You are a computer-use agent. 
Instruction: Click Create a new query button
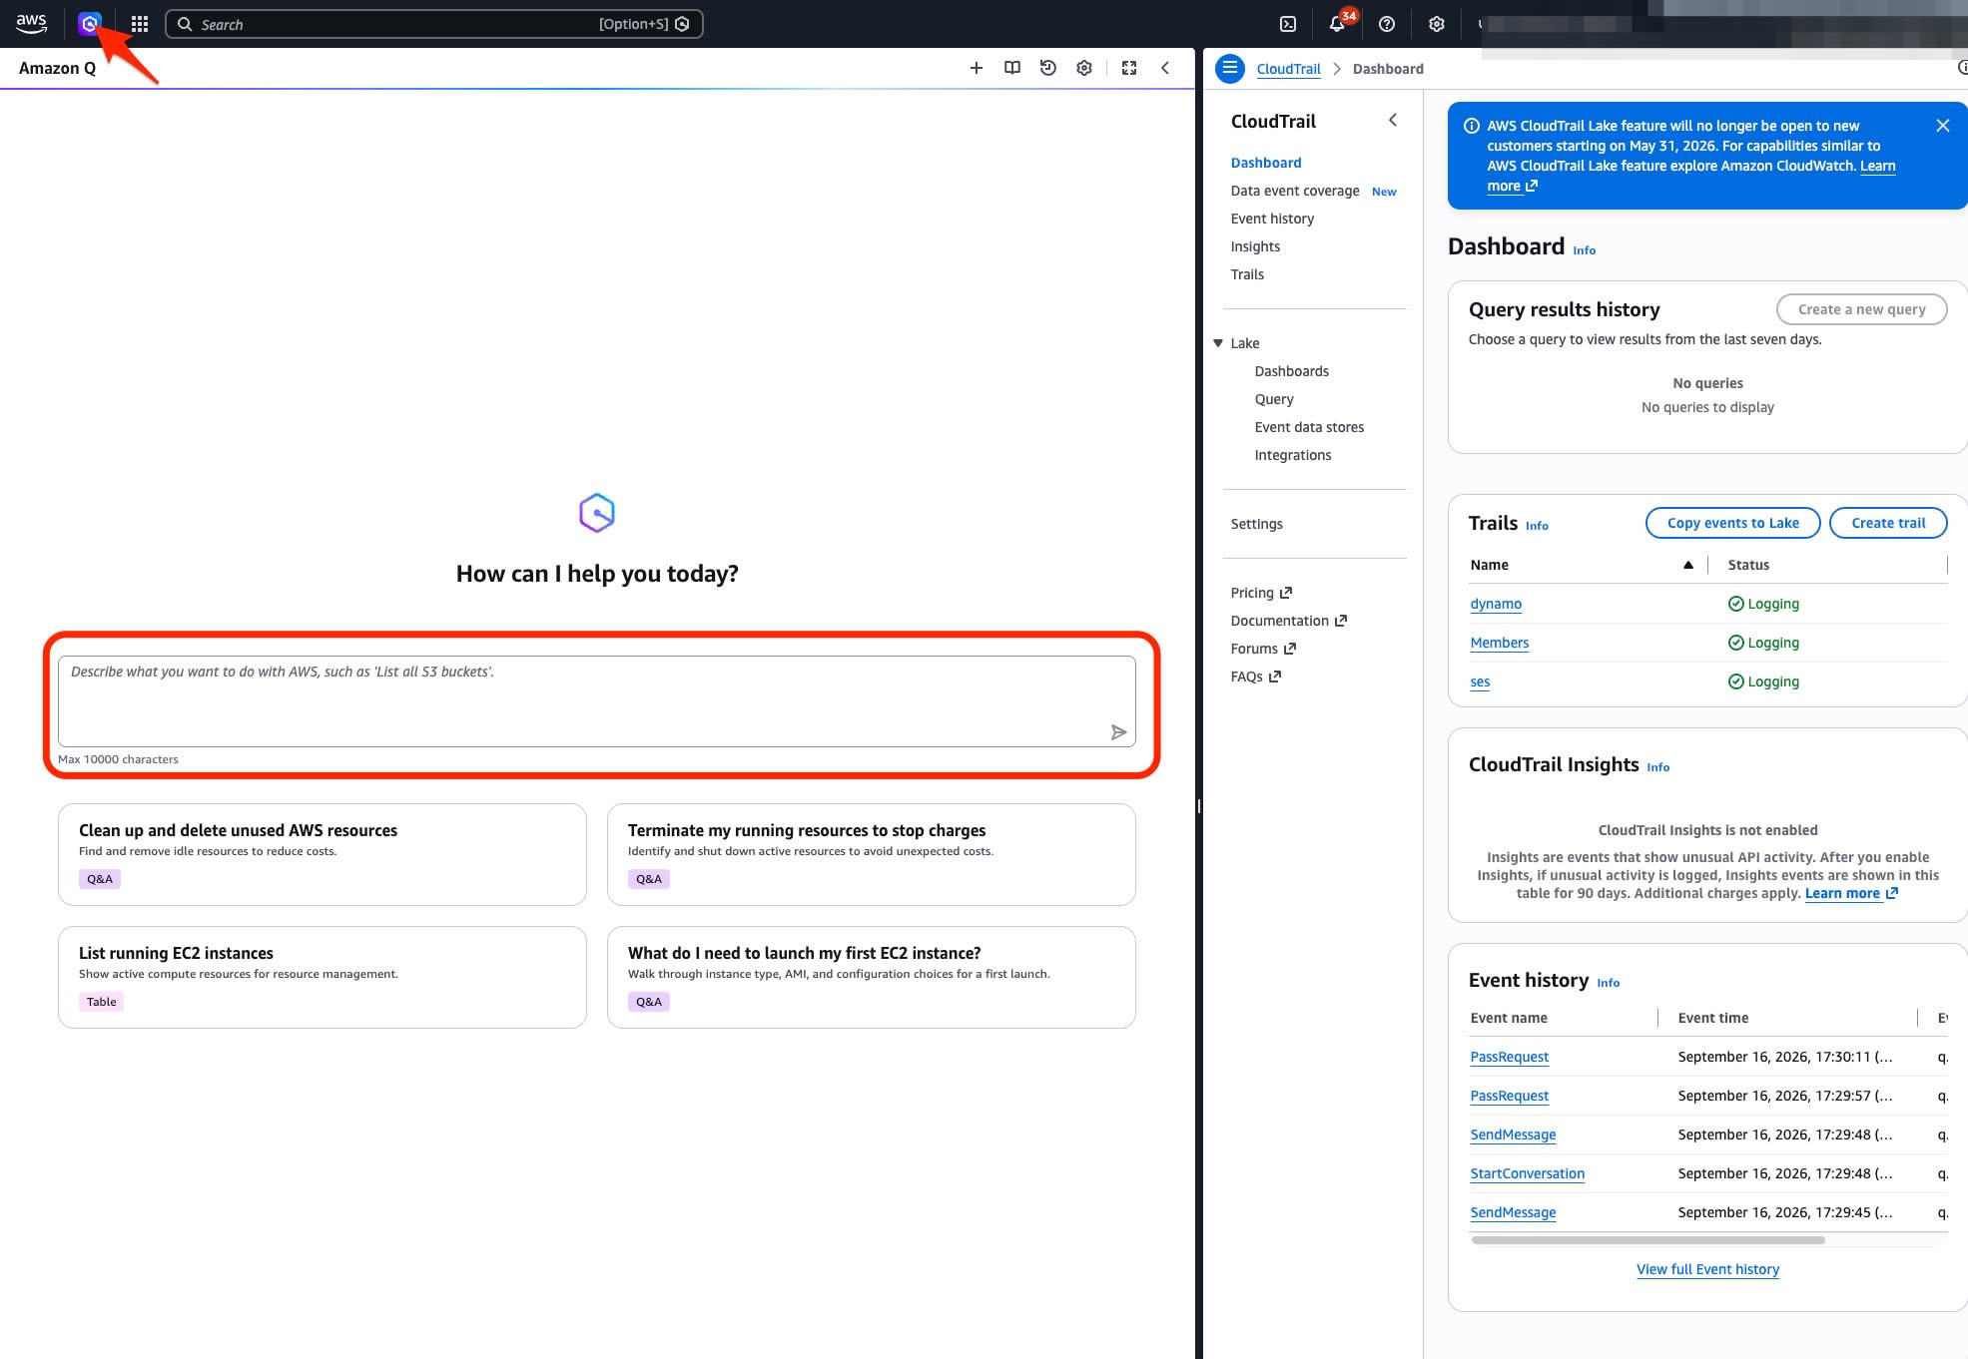pyautogui.click(x=1861, y=309)
